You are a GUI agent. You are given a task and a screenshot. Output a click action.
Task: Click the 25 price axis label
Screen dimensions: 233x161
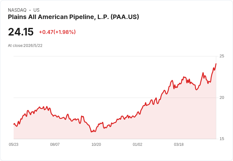pyautogui.click(x=222, y=56)
